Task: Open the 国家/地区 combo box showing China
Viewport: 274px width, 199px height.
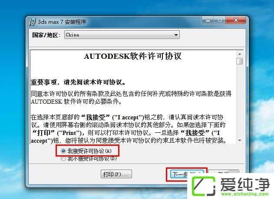Action: point(122,35)
